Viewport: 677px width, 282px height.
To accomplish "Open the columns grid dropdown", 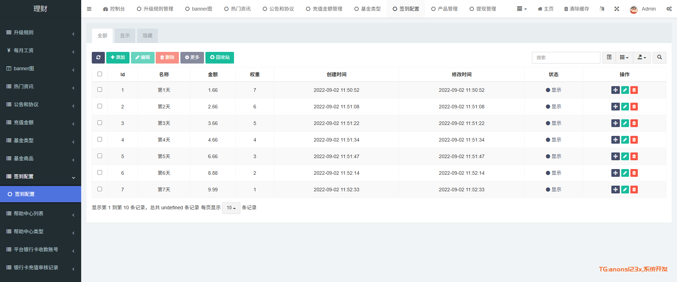I will coord(624,58).
